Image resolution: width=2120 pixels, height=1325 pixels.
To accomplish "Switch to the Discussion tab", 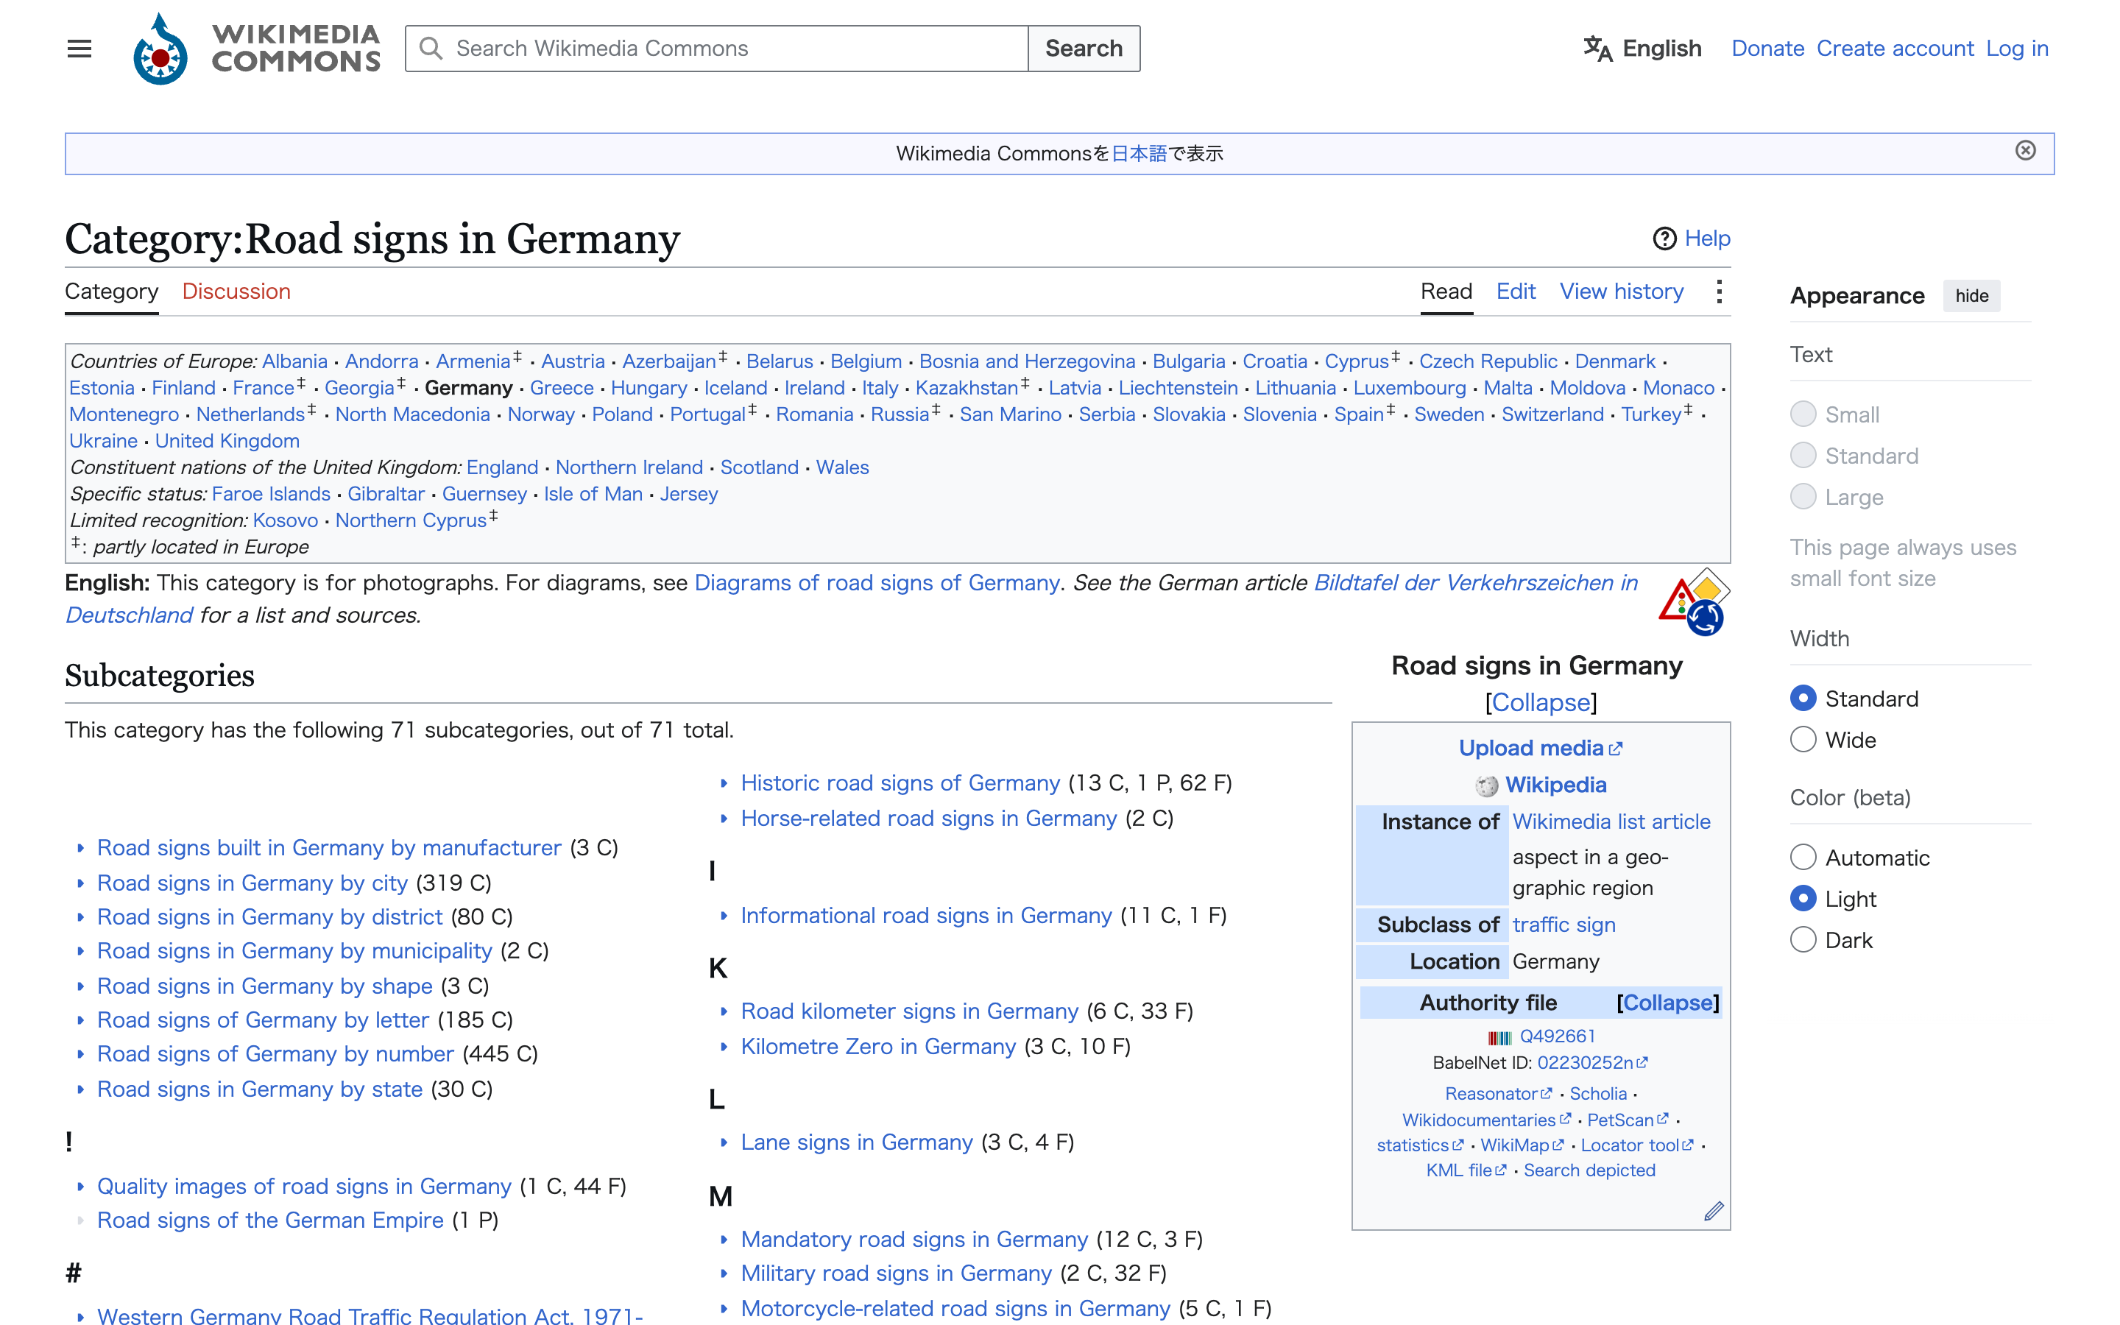I will point(236,291).
